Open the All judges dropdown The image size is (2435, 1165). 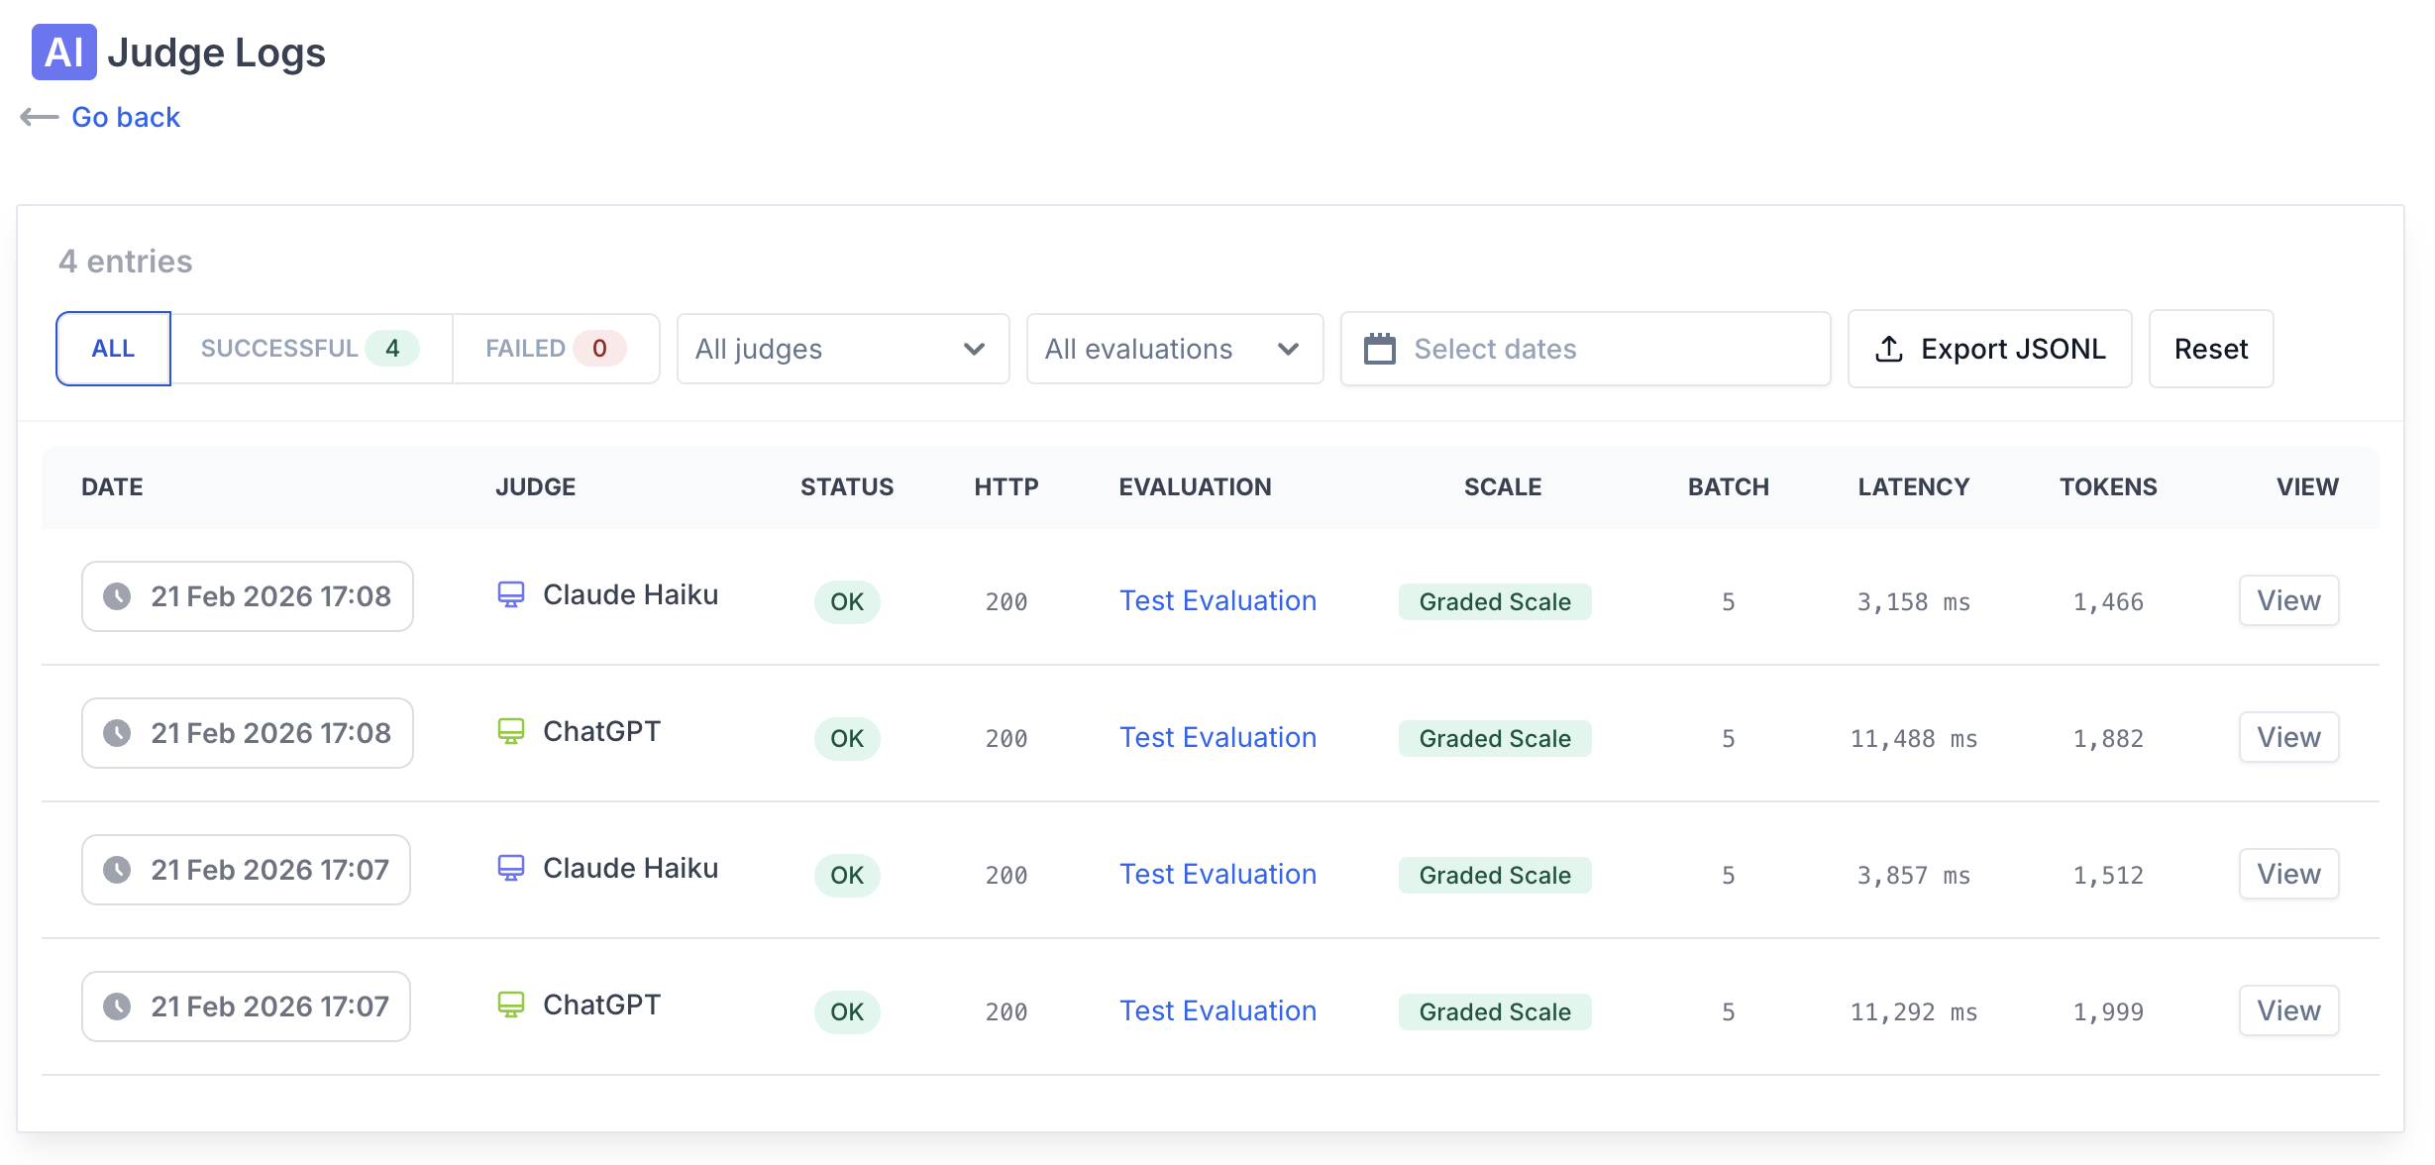tap(841, 349)
